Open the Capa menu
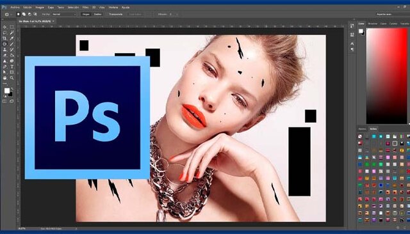410x234 pixels. tap(51, 7)
